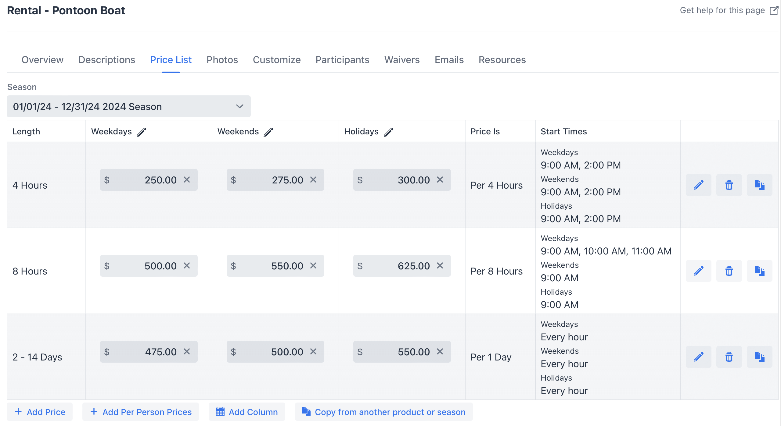Click the Add Column button
Viewport: 781px width, 426px height.
247,412
